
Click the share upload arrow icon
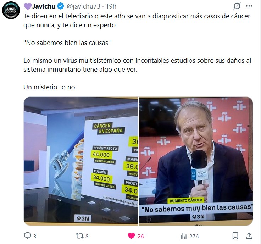coord(249,236)
